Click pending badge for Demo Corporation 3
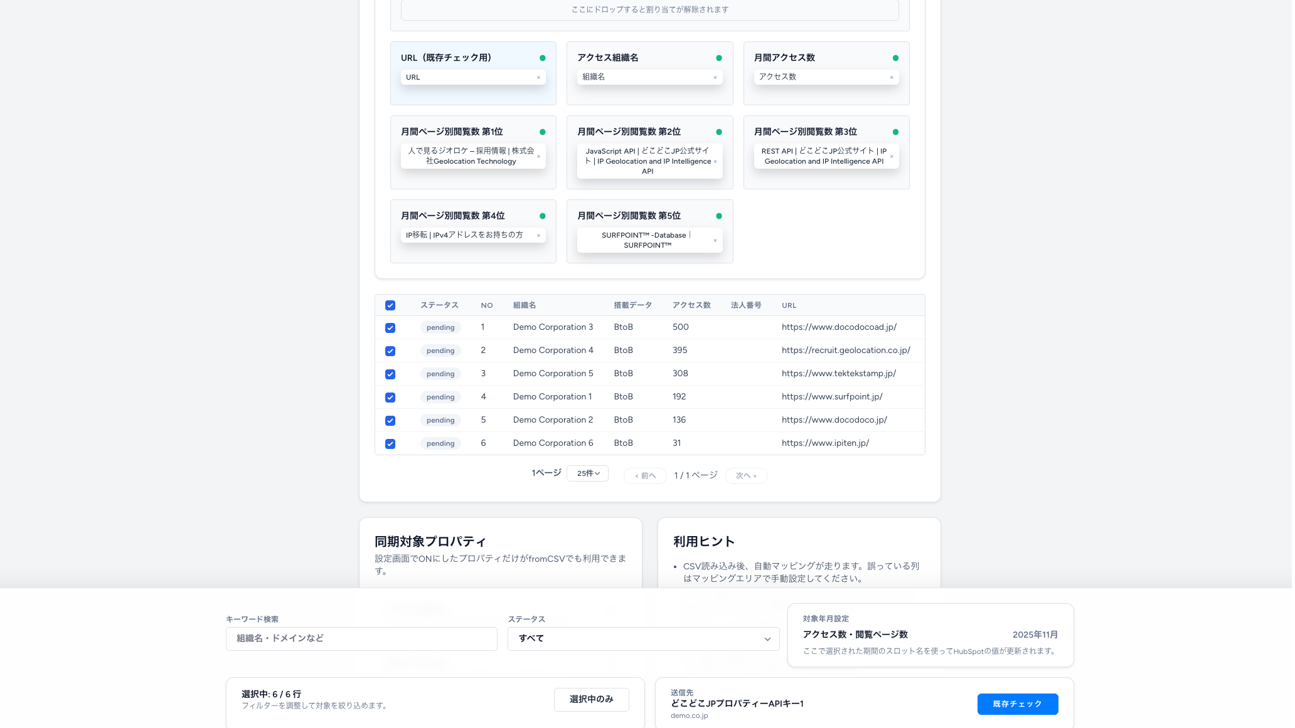 pyautogui.click(x=440, y=328)
